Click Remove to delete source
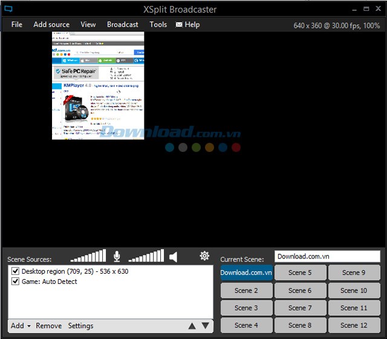This screenshot has height=339, width=387. (x=48, y=326)
